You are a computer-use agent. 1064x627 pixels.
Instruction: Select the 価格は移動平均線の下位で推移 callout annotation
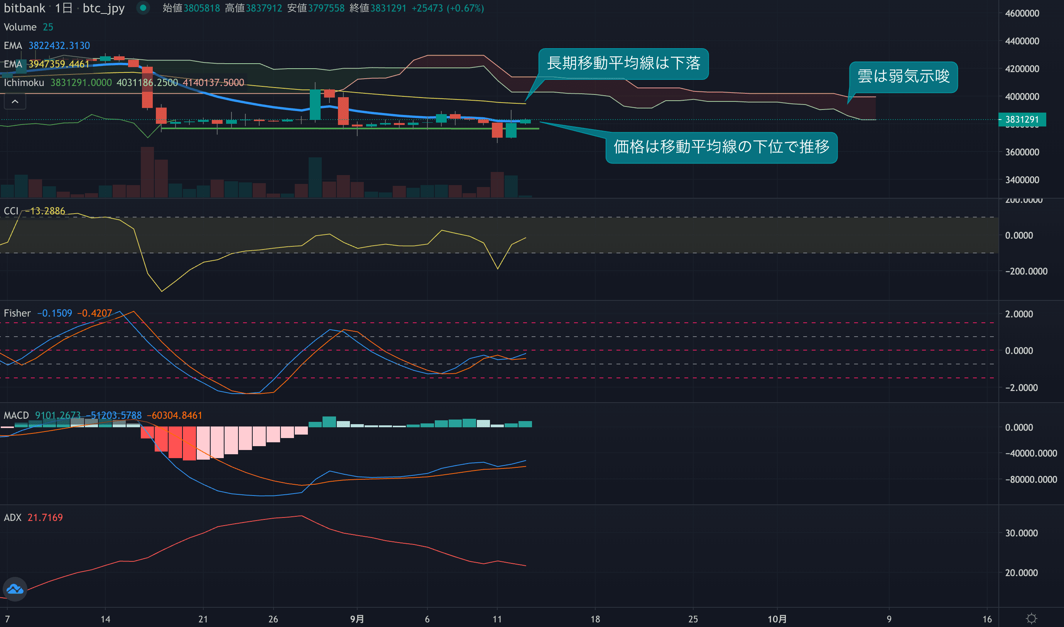[x=721, y=147]
